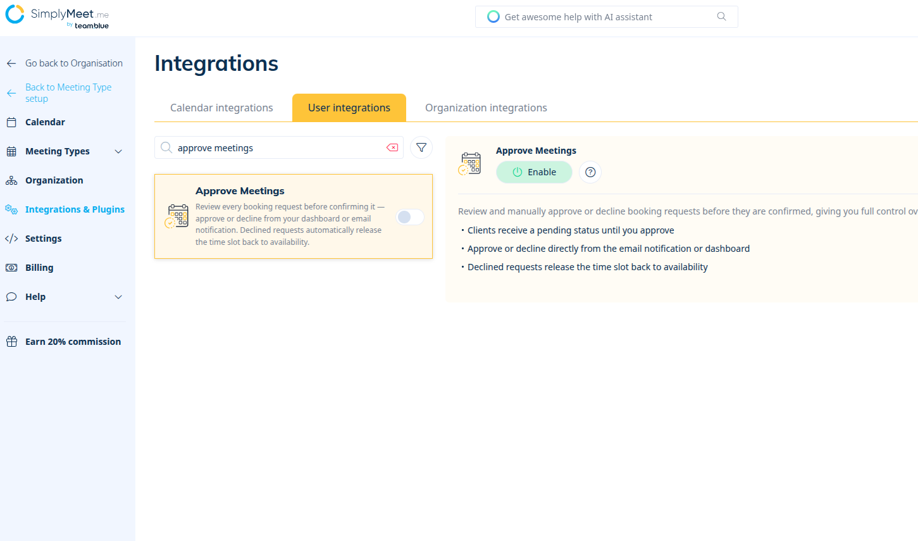Select the User integrations tab
Viewport: 918px width, 541px height.
coord(349,108)
